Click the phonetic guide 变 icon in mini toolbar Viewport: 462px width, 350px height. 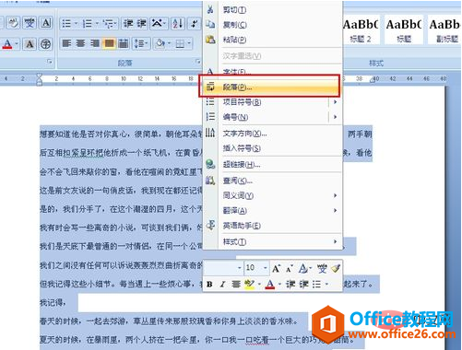(322, 269)
